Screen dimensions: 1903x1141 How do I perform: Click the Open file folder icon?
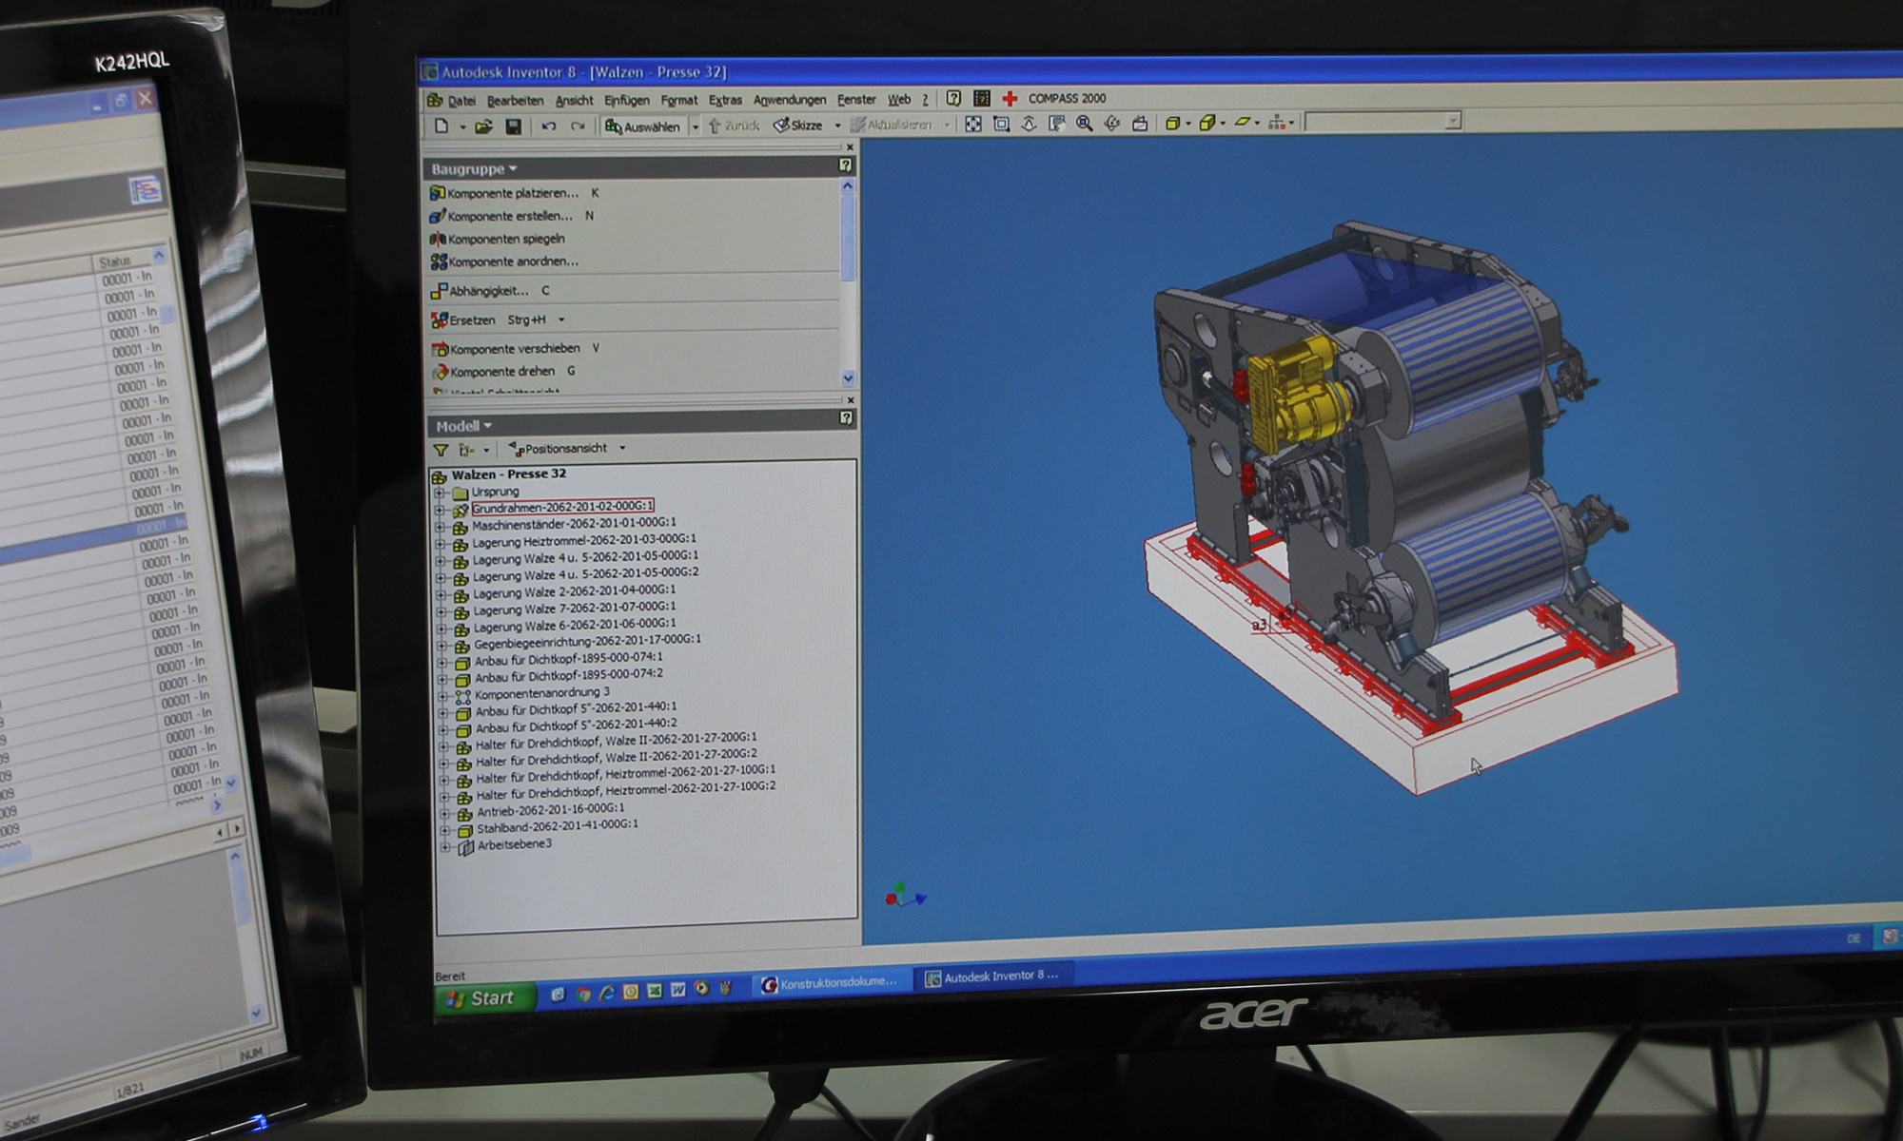483,126
